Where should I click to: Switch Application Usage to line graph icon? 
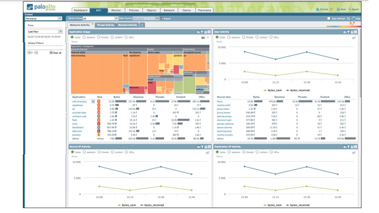[208, 38]
